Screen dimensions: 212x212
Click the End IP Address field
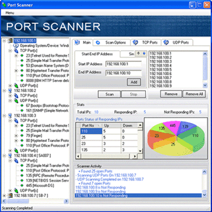click(x=124, y=73)
